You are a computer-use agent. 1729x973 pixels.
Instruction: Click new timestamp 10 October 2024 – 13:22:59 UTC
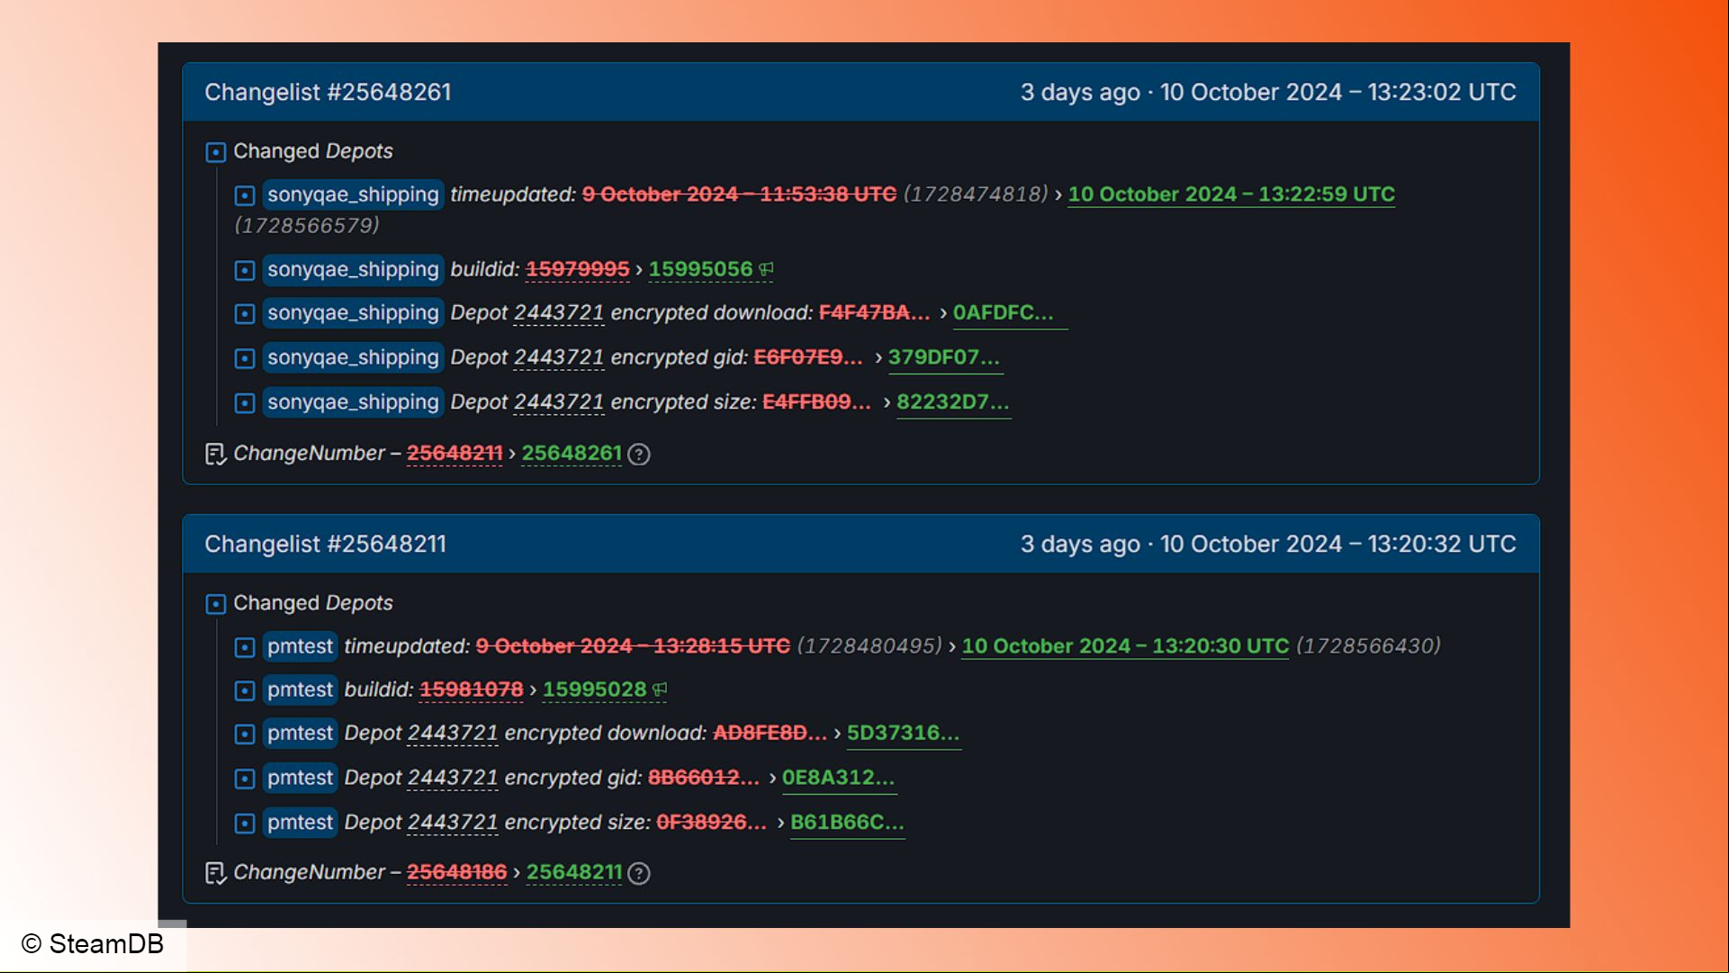pos(1231,194)
